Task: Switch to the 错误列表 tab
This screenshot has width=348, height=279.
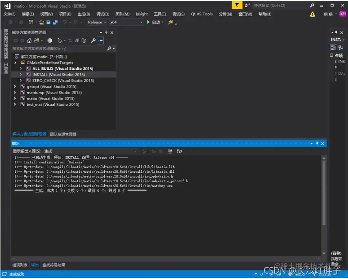Action: [20, 265]
